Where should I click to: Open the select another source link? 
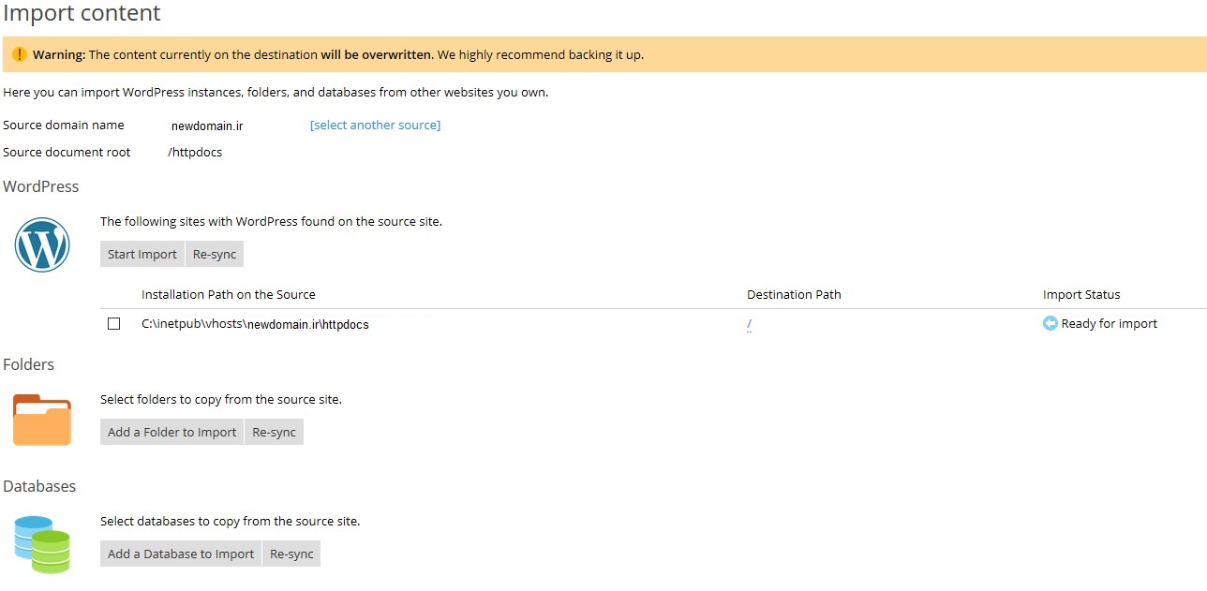(x=375, y=126)
